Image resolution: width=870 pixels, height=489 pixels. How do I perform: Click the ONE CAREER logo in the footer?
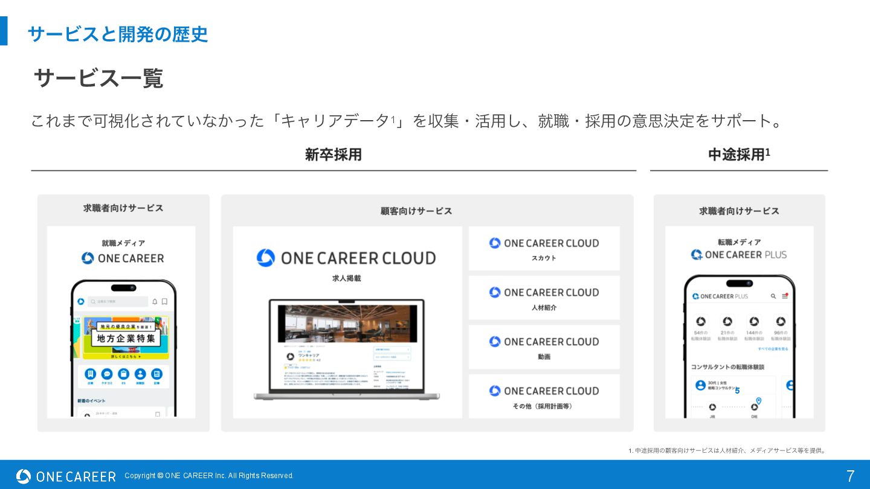[66, 476]
